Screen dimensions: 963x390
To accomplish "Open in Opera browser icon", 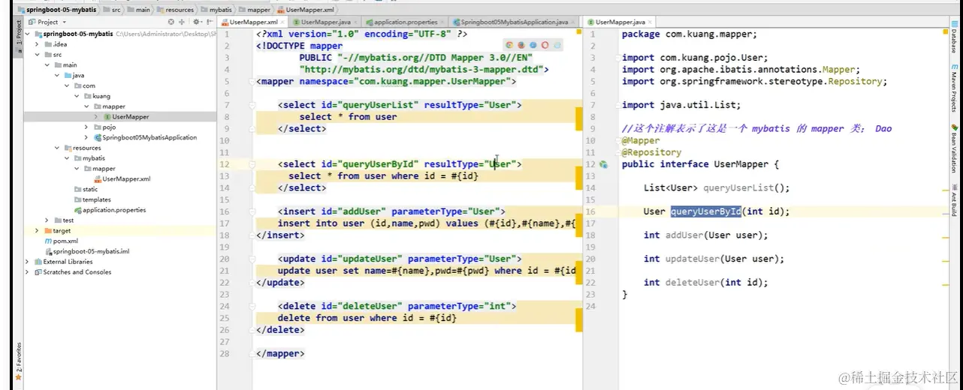I will pos(545,45).
